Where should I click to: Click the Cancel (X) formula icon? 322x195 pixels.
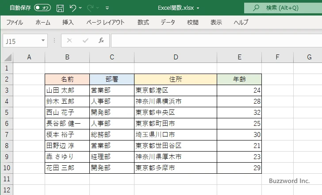coord(69,40)
